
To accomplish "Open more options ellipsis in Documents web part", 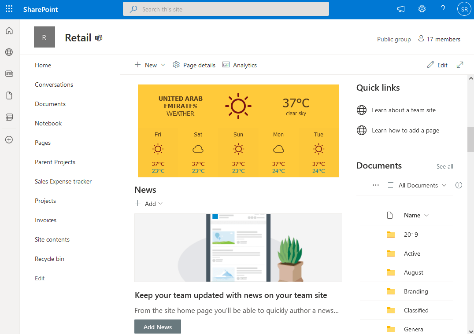I will pos(375,185).
